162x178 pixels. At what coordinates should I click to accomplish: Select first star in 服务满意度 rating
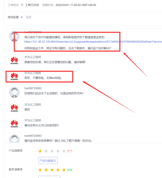pyautogui.click(x=40, y=170)
